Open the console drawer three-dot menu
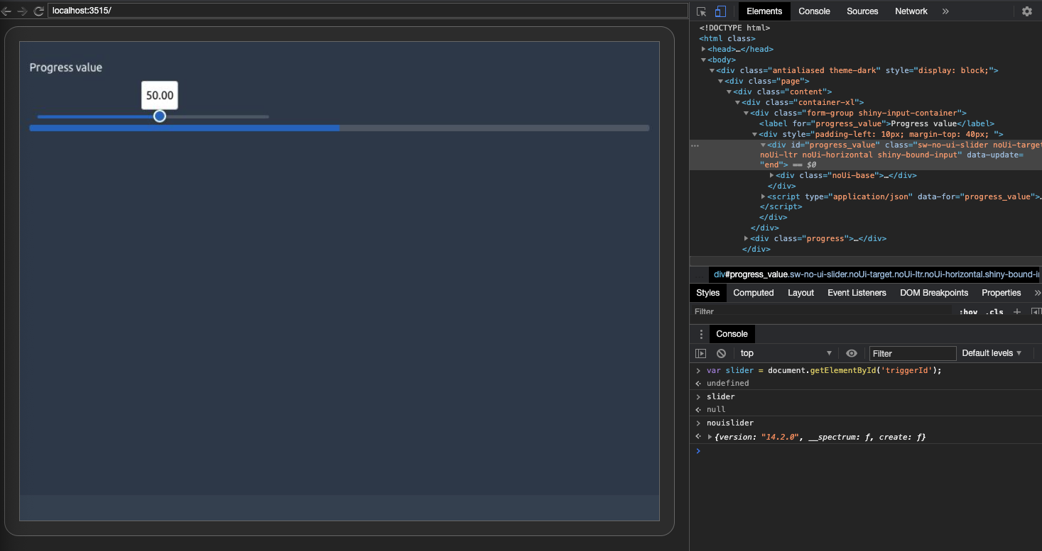The height and width of the screenshot is (551, 1042). (x=701, y=334)
